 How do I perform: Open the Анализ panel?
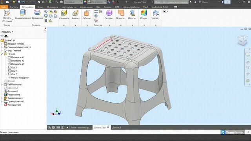(x=76, y=15)
